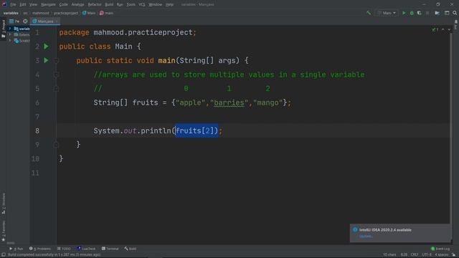Click mahmood breadcrumb in navigation bar

[41, 13]
